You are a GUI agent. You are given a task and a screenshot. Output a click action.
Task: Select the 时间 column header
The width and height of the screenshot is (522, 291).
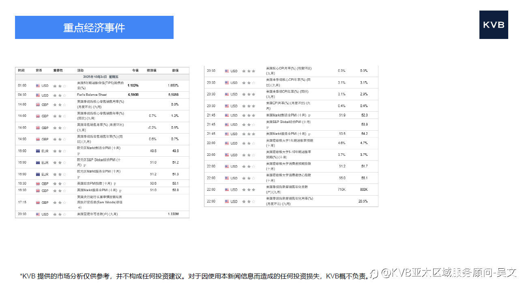21,71
